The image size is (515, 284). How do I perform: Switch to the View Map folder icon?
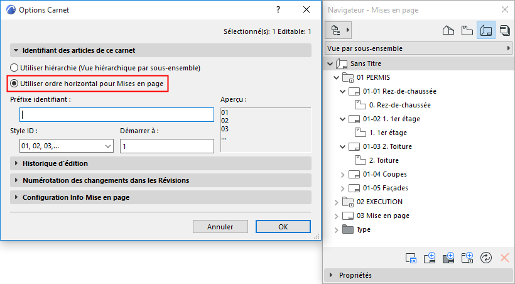tap(467, 30)
